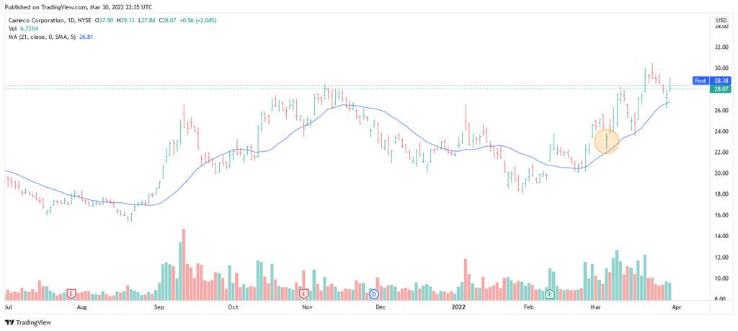The width and height of the screenshot is (738, 331).
Task: Click the orange circle highlight on chart
Action: coord(607,139)
